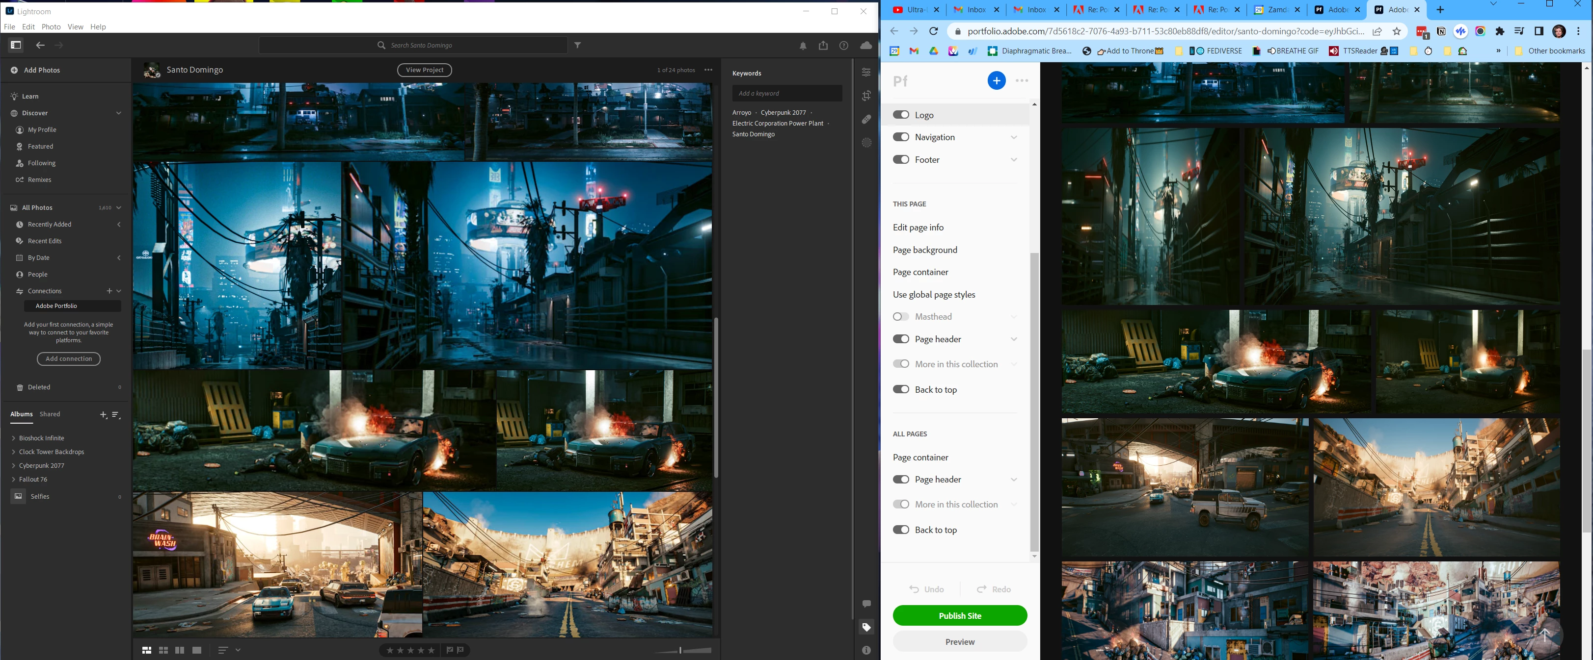Screen dimensions: 1593x660
Task: Expand the Bioshock Infinite album folder
Action: click(x=14, y=438)
